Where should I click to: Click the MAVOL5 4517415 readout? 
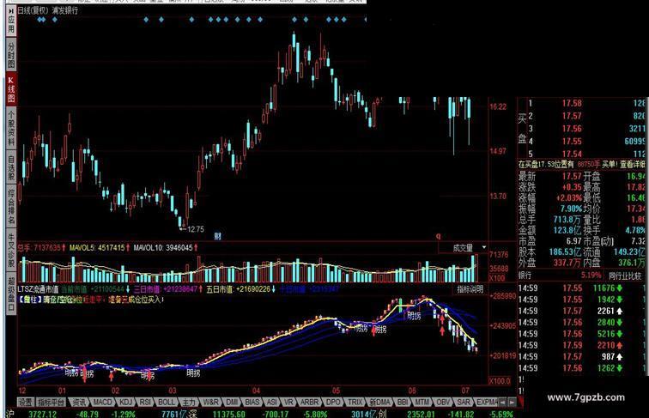(x=100, y=248)
